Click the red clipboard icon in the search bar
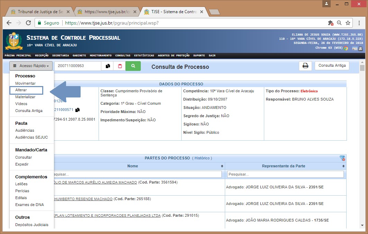The image size is (368, 234). click(120, 66)
